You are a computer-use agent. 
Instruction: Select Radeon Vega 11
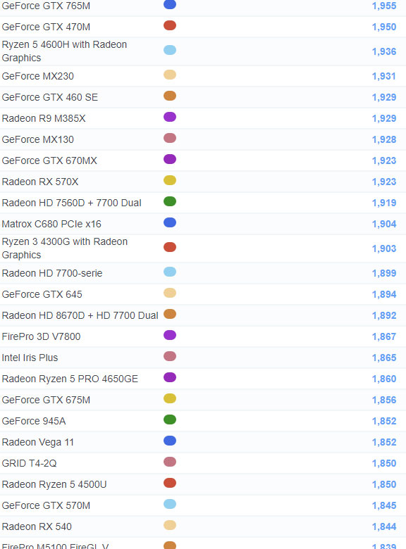(38, 442)
